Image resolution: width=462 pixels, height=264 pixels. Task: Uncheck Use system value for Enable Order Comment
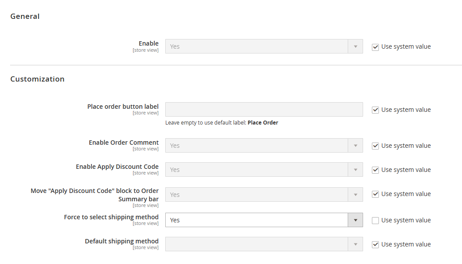[x=375, y=146]
